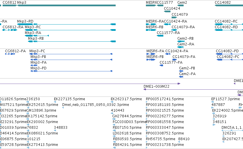Open the 88410 feature label

click(184, 139)
